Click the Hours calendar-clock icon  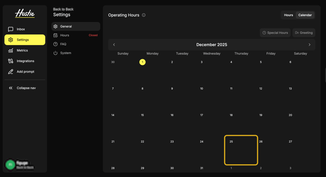point(55,35)
